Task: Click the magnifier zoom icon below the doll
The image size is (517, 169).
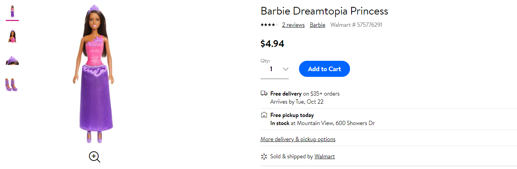Action: tap(94, 157)
